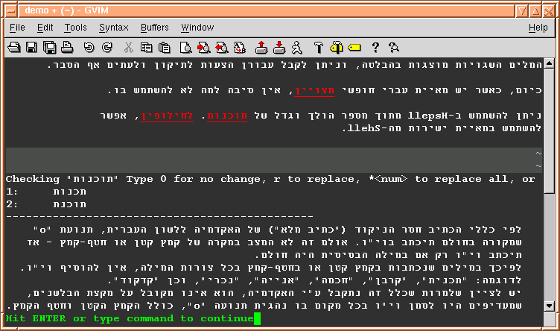Click the Save All files icon

click(50, 47)
